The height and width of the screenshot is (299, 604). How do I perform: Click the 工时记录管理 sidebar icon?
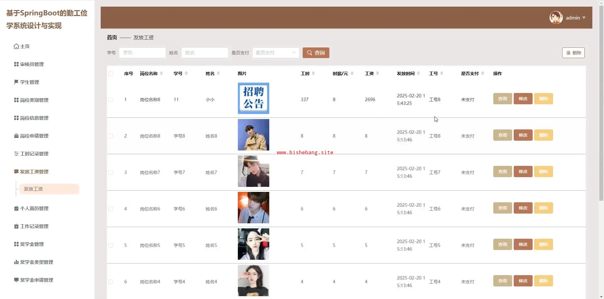click(x=16, y=154)
